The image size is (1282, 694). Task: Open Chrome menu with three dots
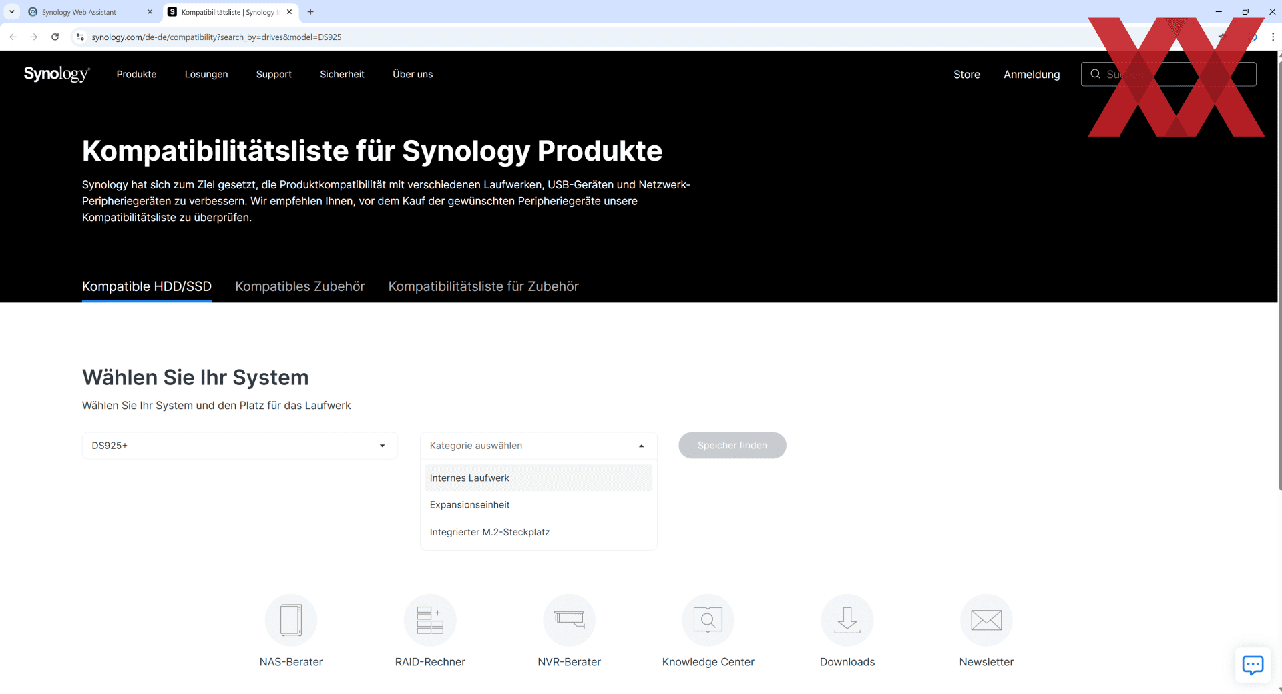1273,37
